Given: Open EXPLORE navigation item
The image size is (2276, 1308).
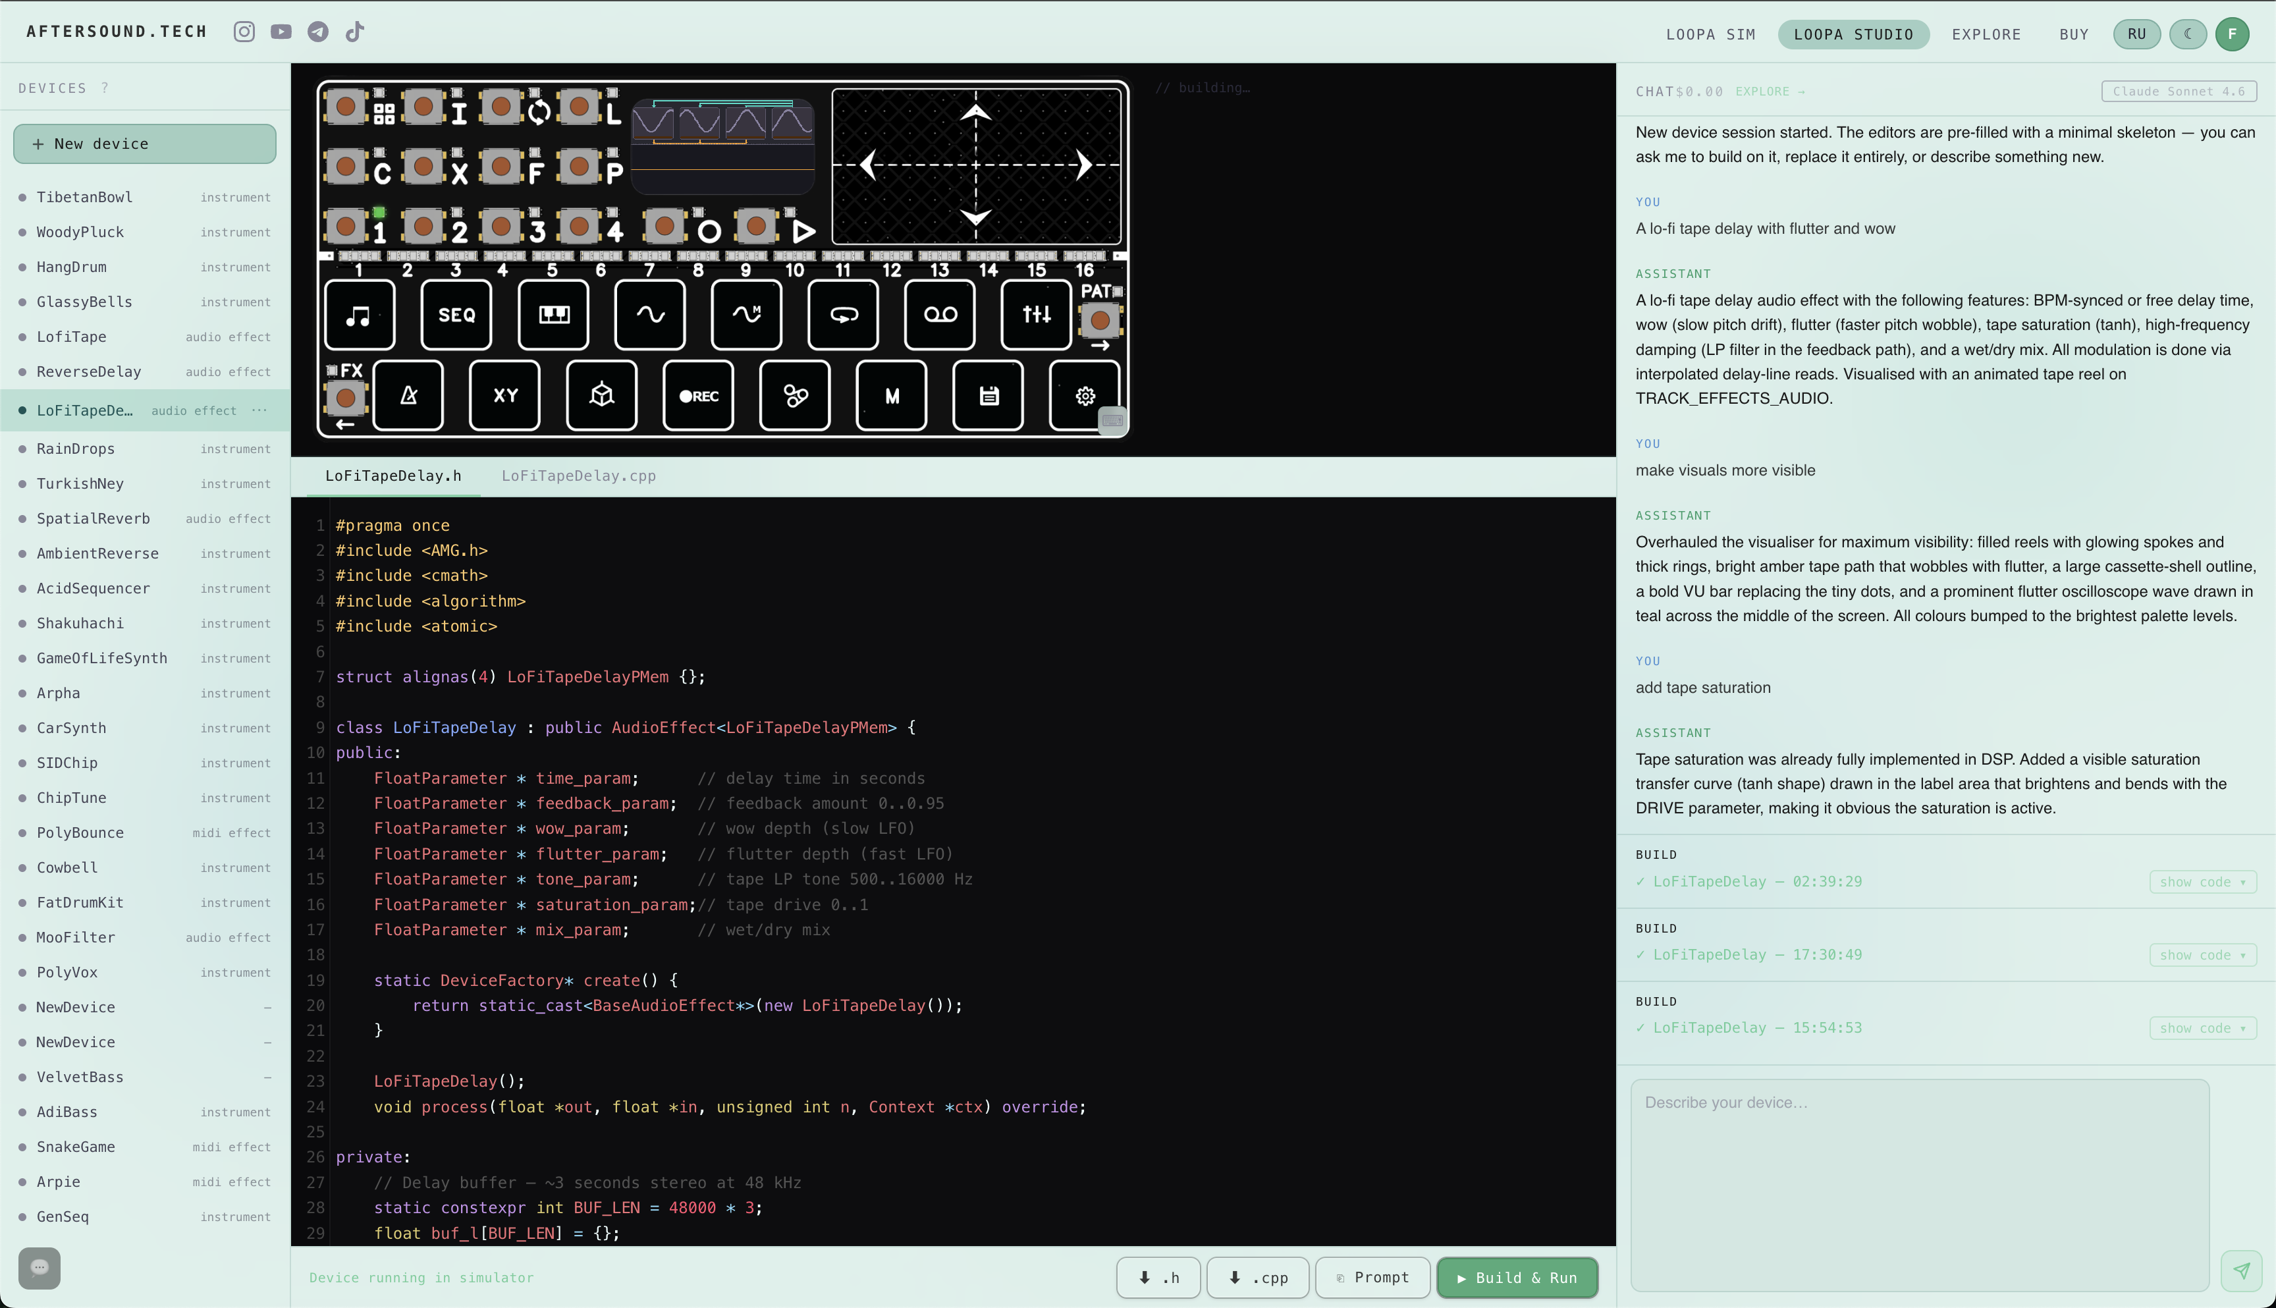Looking at the screenshot, I should [x=1987, y=34].
